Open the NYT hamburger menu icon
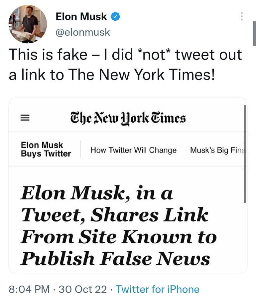Screen dimensions: 256x301 click(25, 118)
